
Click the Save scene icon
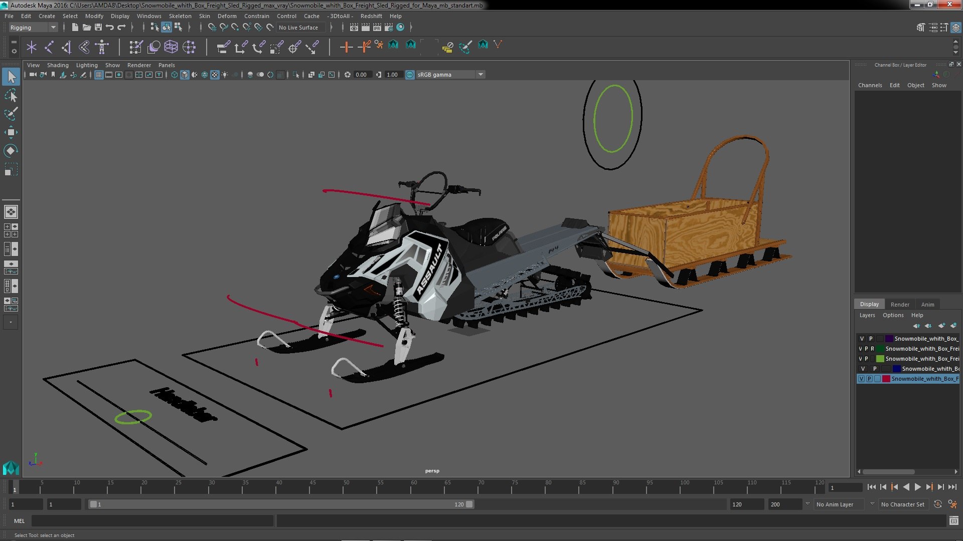98,27
